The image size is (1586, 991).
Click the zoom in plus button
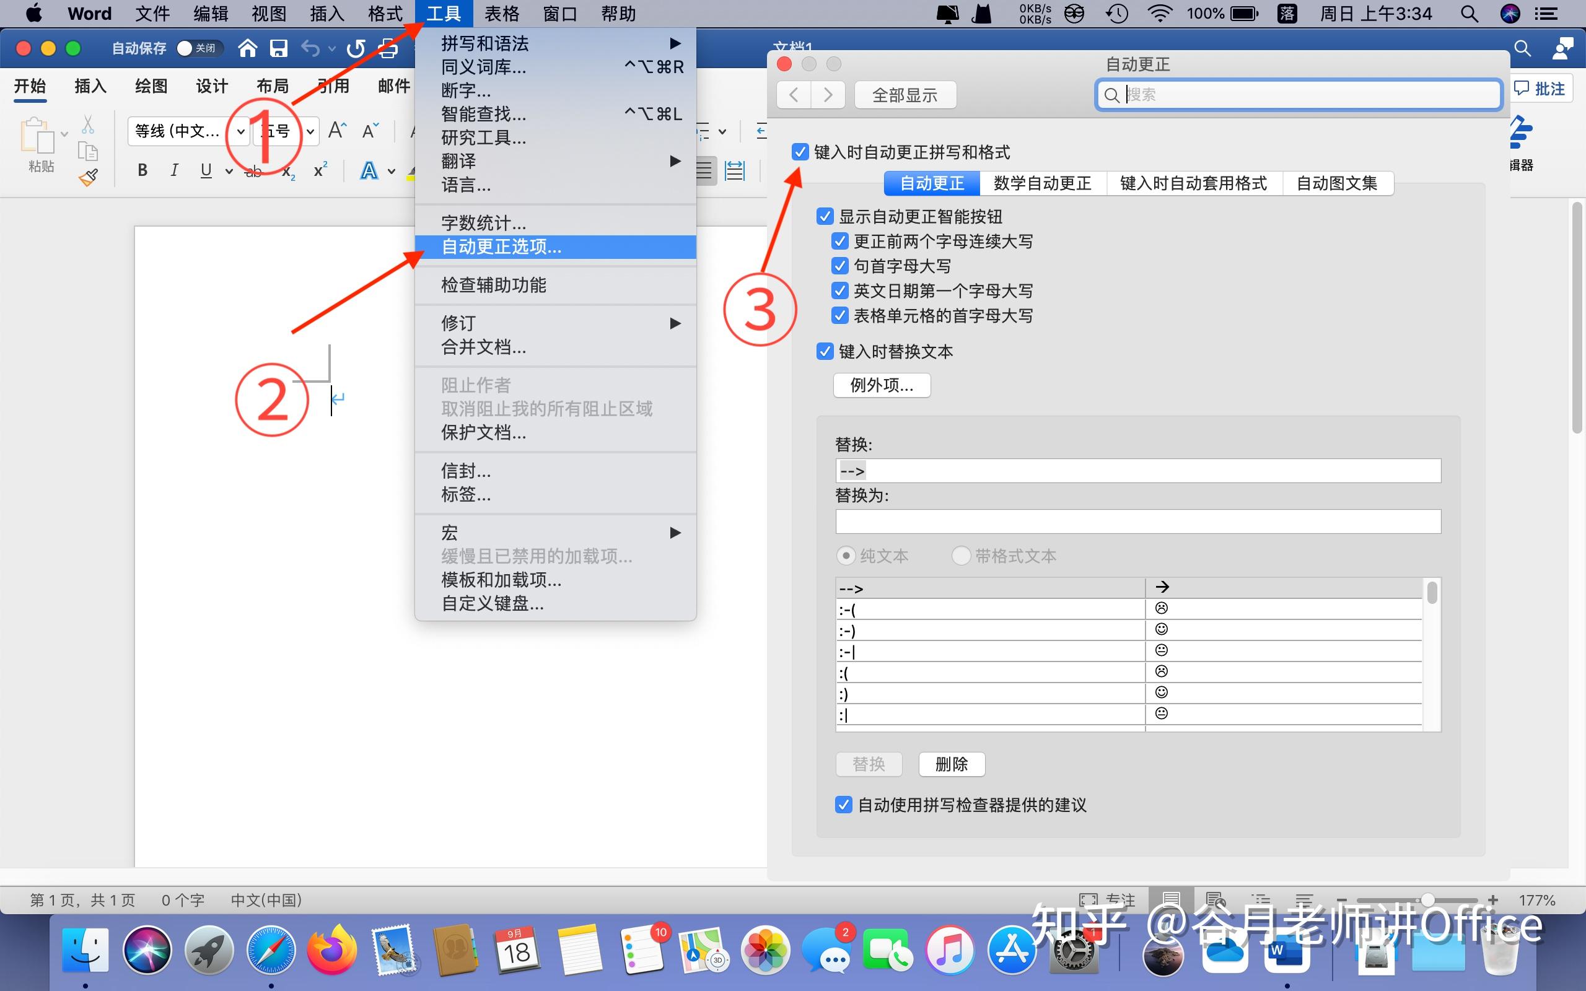pos(1493,900)
